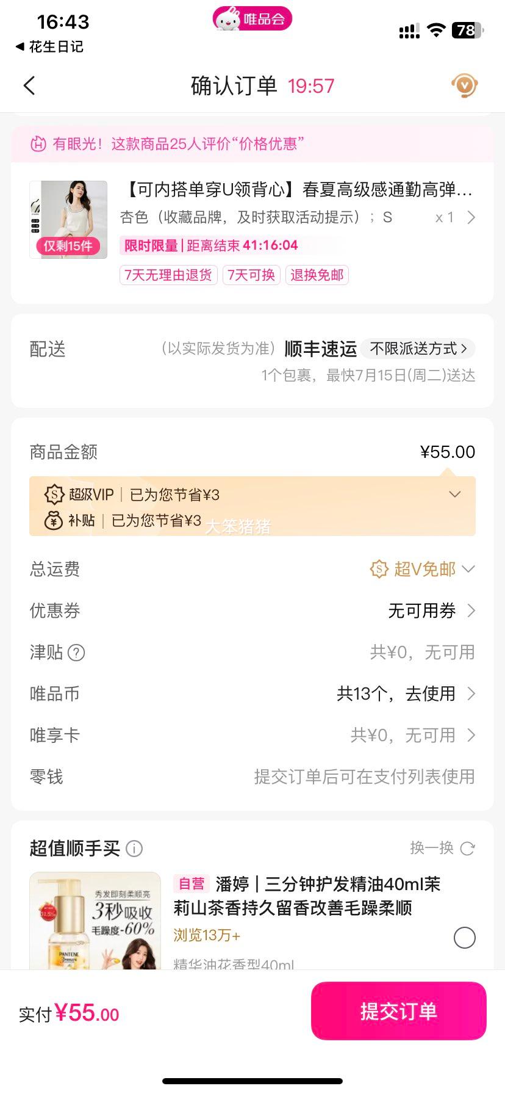Open 优惠券 无可用券 row

tap(253, 610)
